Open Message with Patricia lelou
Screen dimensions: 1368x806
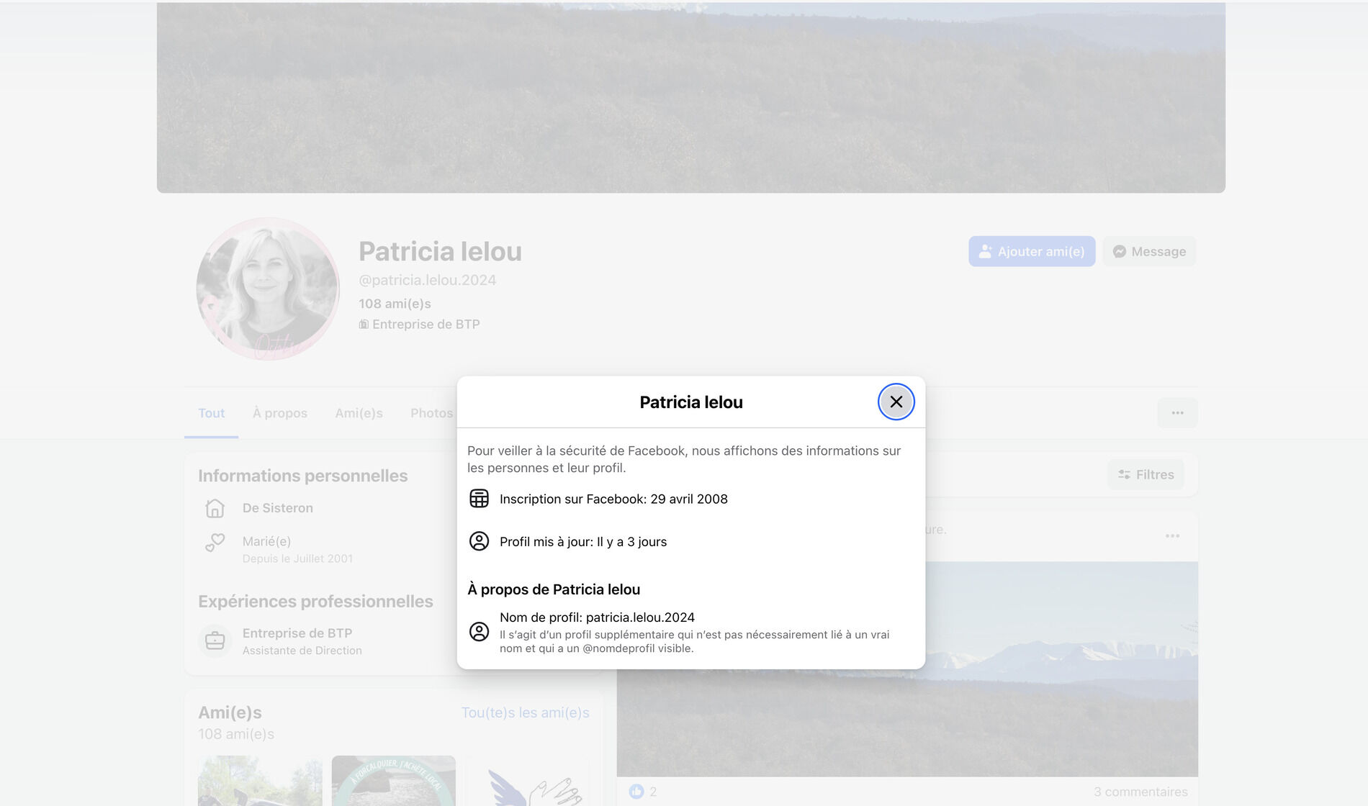[x=1149, y=251]
